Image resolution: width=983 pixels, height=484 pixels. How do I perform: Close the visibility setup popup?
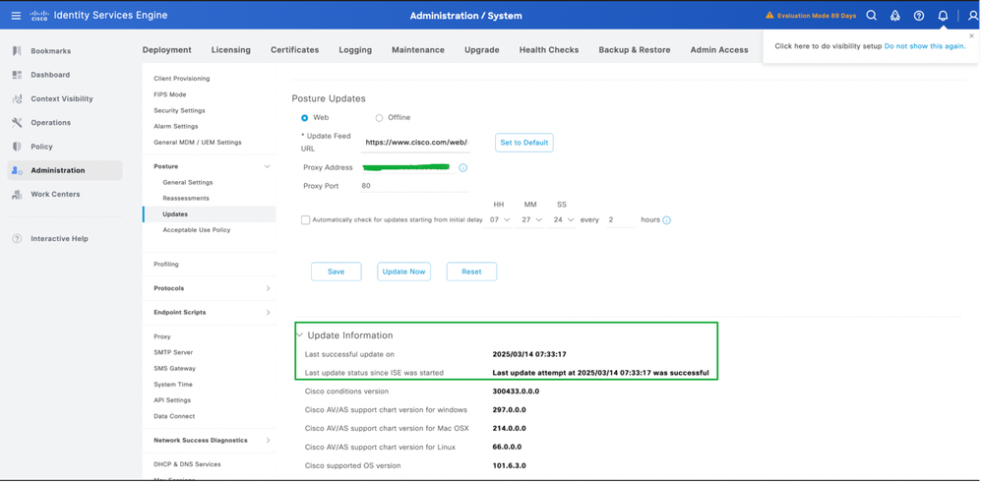(972, 35)
